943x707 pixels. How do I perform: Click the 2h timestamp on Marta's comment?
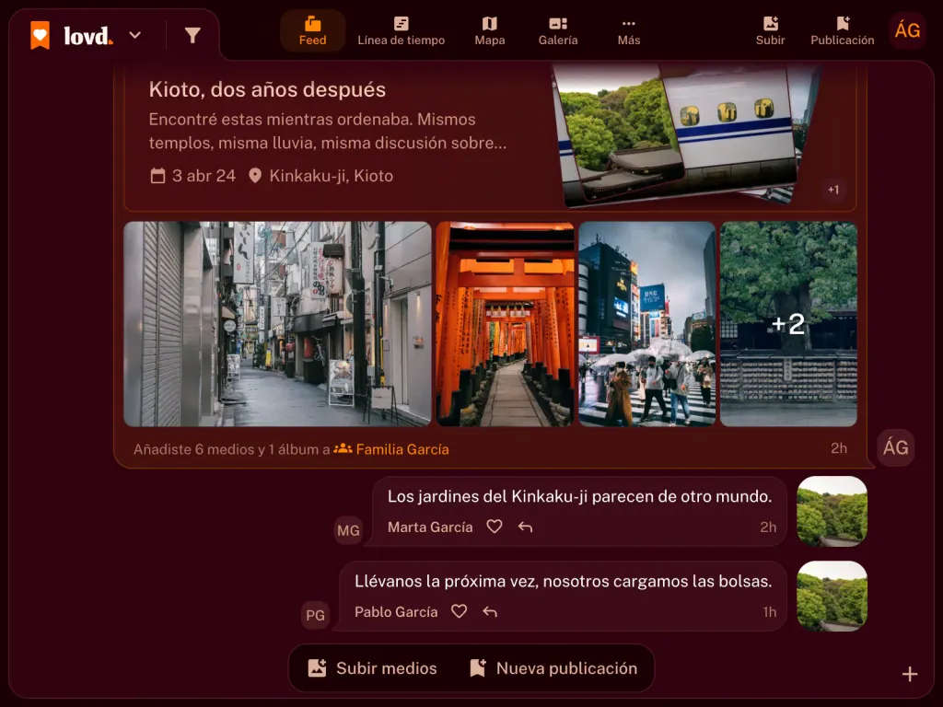(x=768, y=527)
